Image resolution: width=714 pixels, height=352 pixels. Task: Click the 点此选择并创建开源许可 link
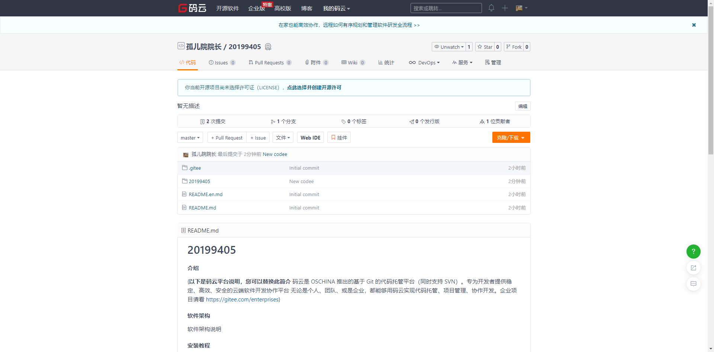314,87
